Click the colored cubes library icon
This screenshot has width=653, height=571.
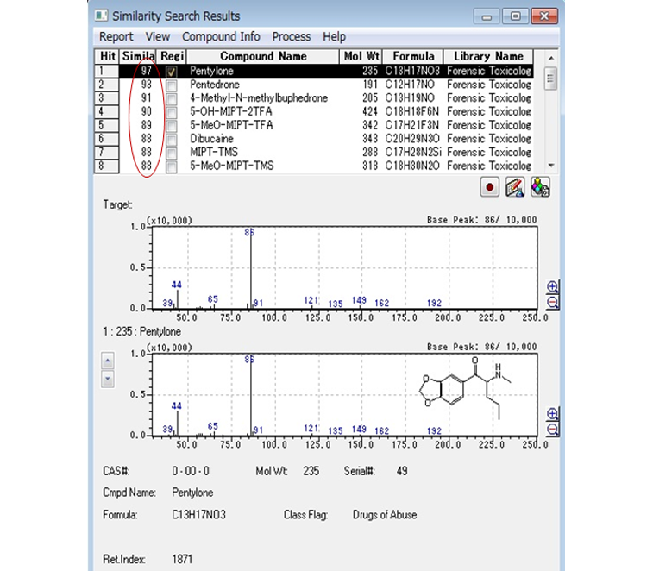[541, 186]
